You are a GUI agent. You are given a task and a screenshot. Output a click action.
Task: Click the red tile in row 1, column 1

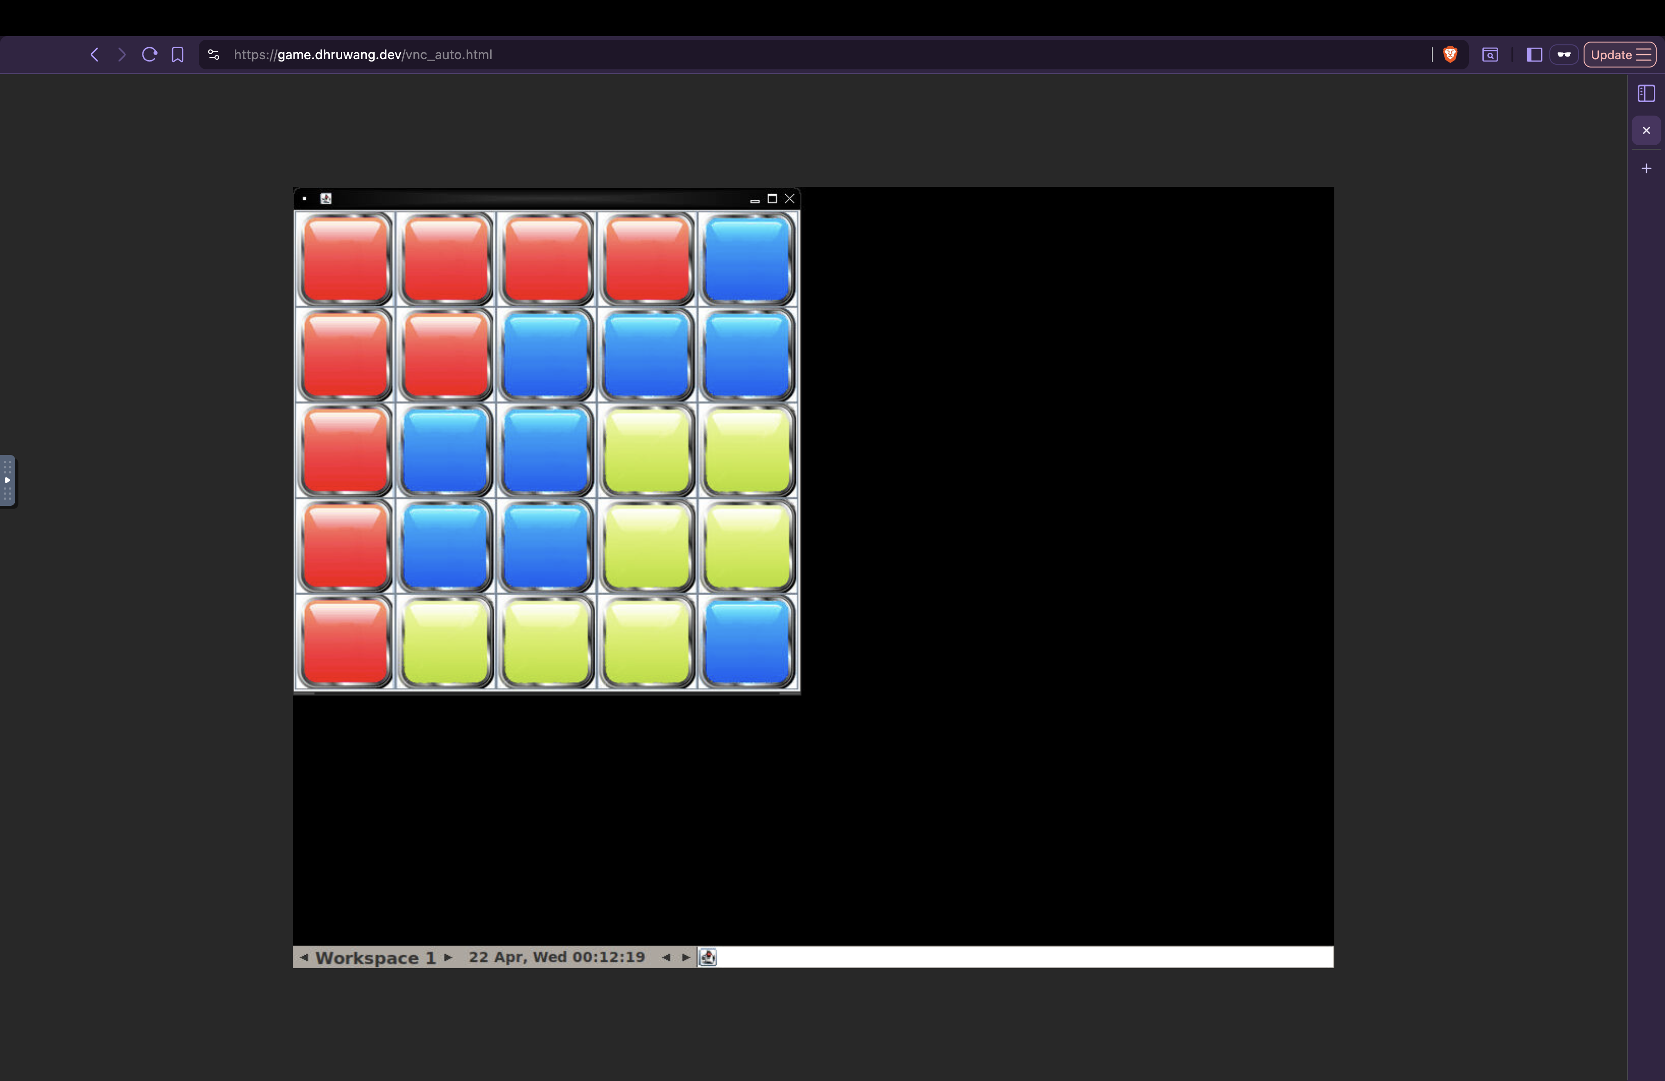(345, 259)
